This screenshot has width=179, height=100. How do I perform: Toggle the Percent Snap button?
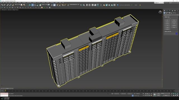coord(63,5)
